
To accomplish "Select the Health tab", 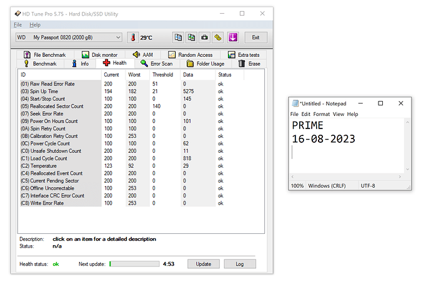I will [115, 63].
